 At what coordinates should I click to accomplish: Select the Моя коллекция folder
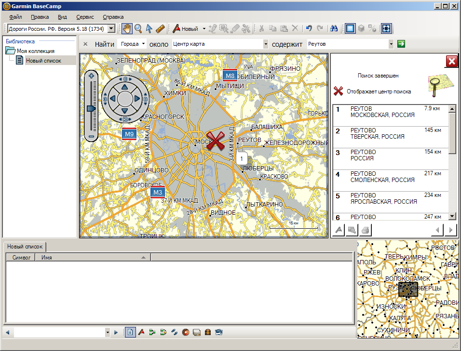coord(35,51)
